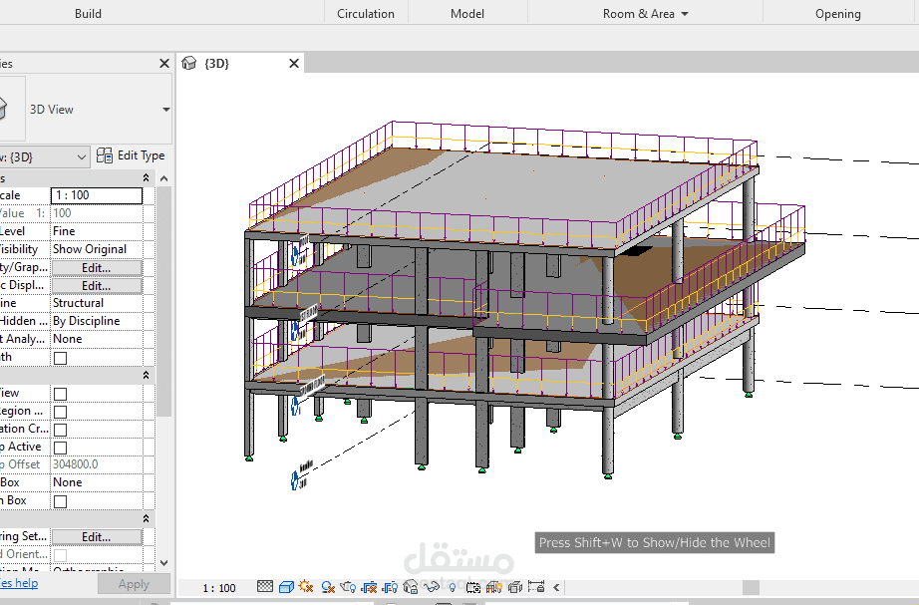The height and width of the screenshot is (605, 919).
Task: Toggle the Show Crop Region icon
Action: click(393, 587)
